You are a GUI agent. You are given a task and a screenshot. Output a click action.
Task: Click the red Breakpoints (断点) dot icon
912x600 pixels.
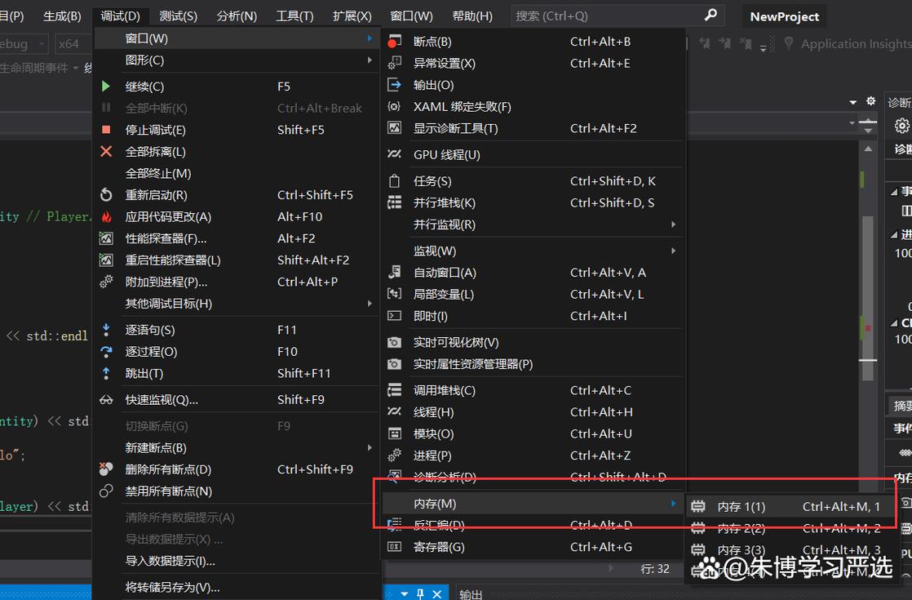coord(394,42)
